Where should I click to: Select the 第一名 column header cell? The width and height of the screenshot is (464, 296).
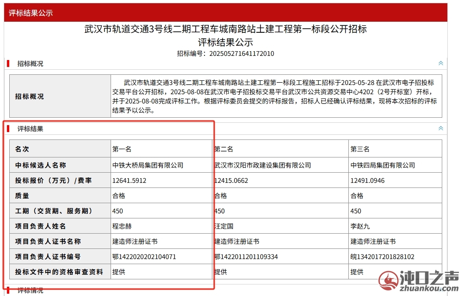(x=122, y=149)
